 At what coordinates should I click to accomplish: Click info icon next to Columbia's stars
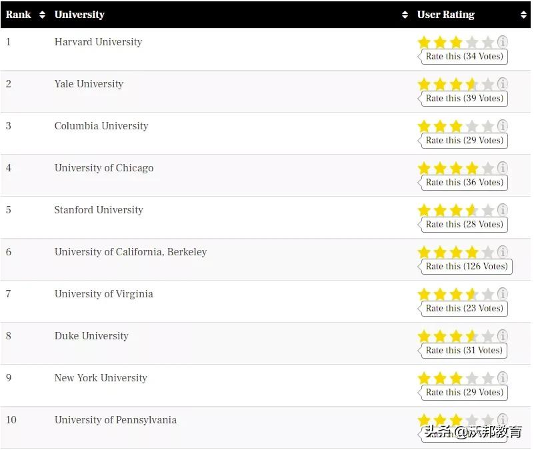tap(503, 126)
